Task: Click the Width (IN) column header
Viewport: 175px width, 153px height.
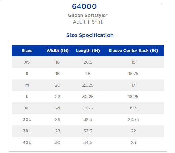Action: 57,51
